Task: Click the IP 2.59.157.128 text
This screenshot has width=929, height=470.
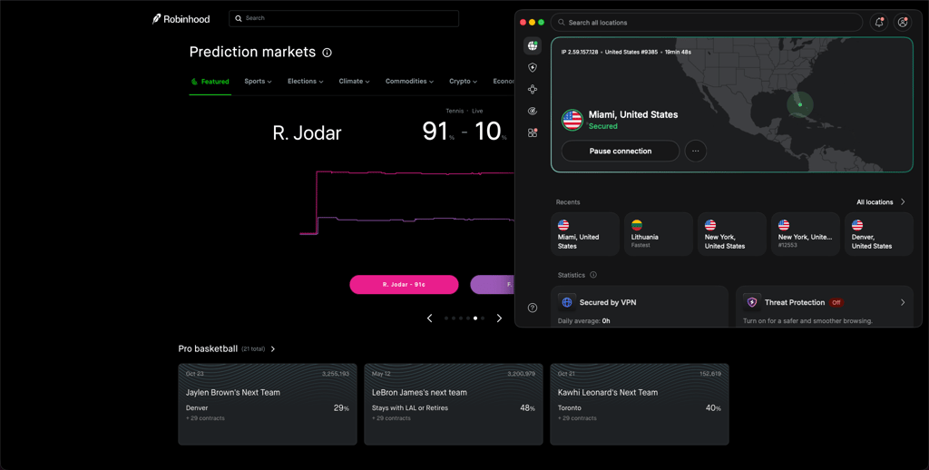Action: [x=580, y=52]
